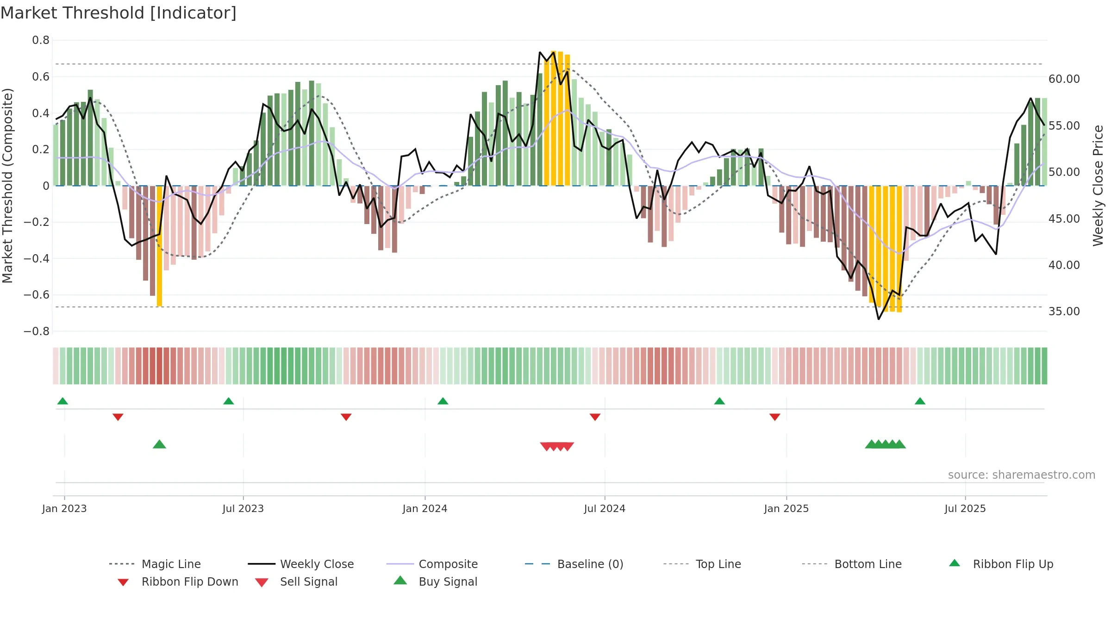1111x625 pixels.
Task: Click the Ribbon Flip Down marker in late 2023
Action: pos(346,417)
